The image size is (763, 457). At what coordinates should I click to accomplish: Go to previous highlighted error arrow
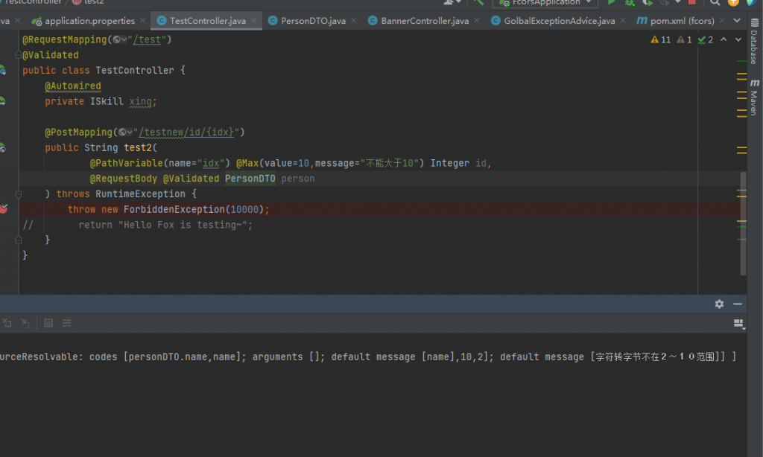click(x=724, y=39)
